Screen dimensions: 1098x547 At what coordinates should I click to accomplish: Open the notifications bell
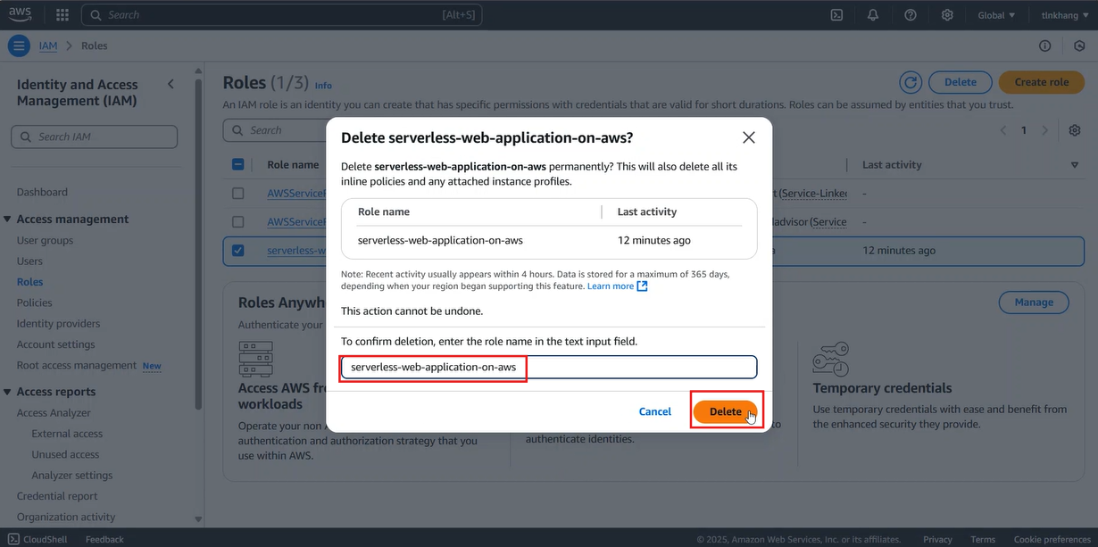click(x=873, y=15)
